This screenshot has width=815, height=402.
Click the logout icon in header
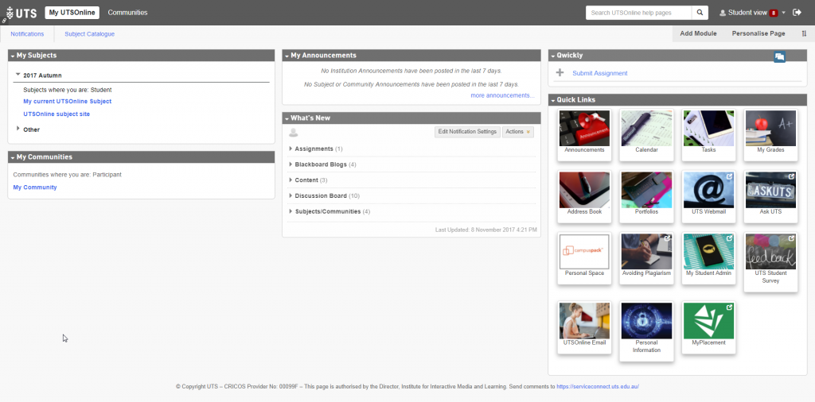click(x=797, y=13)
